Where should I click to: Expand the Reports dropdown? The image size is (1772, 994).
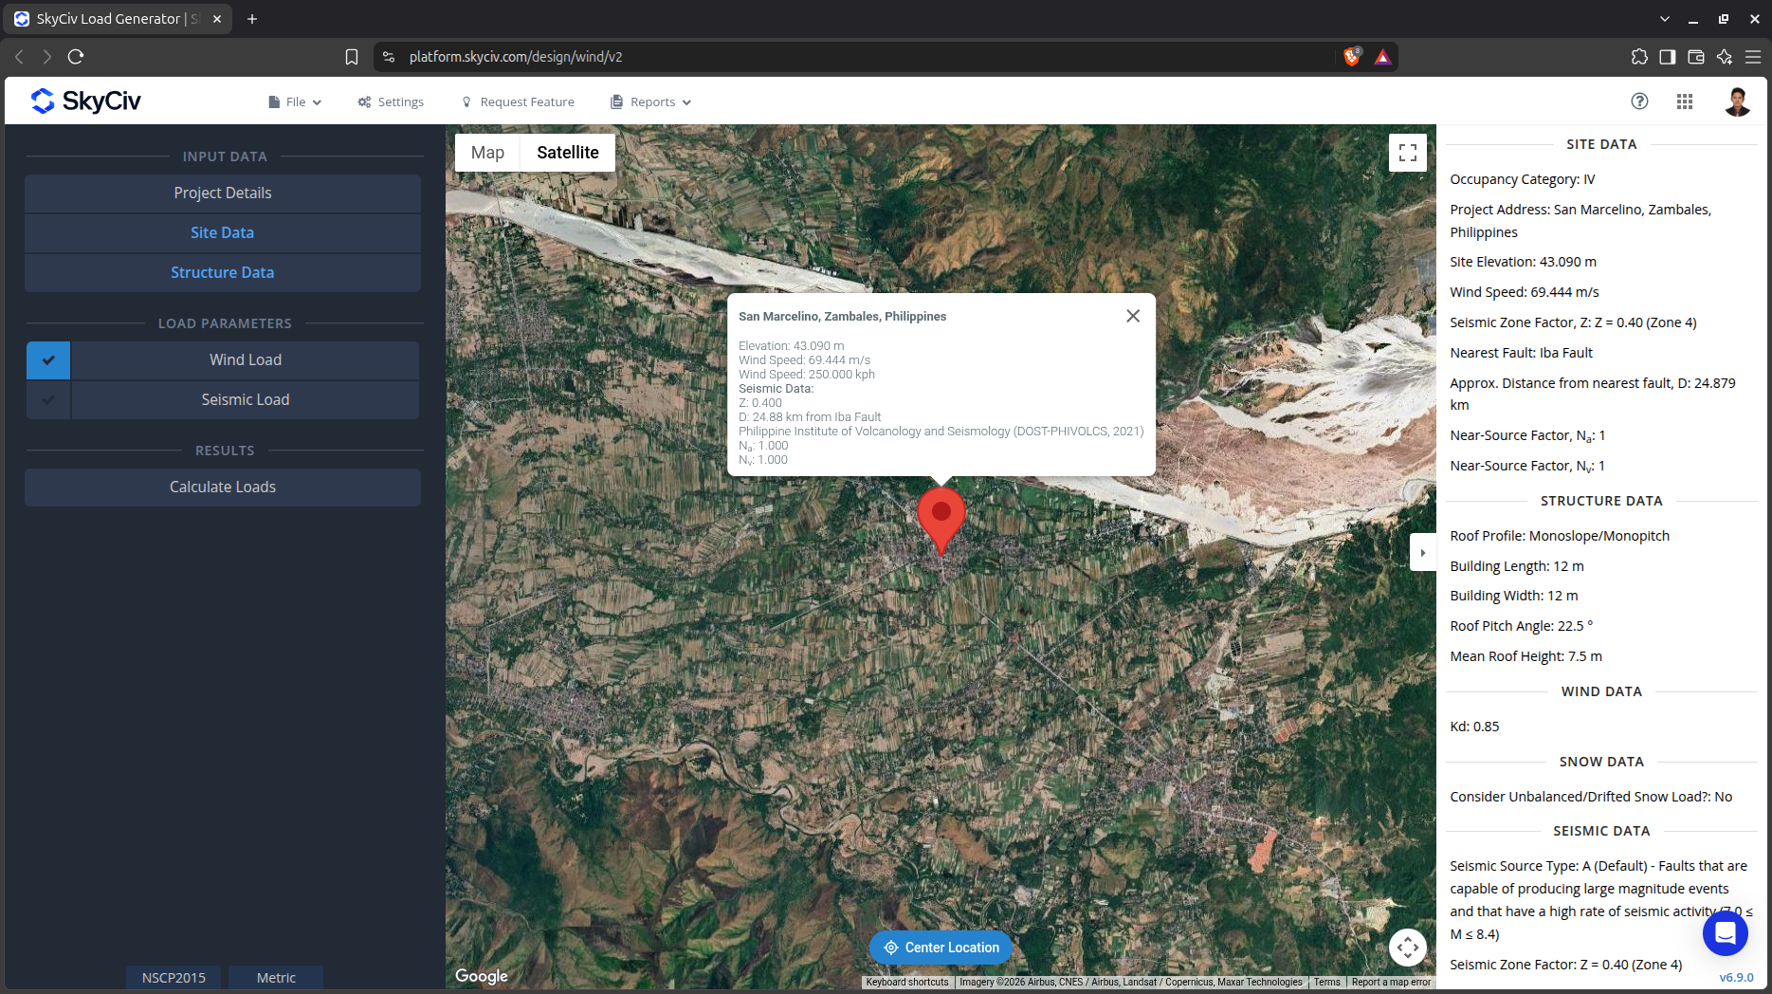[650, 101]
